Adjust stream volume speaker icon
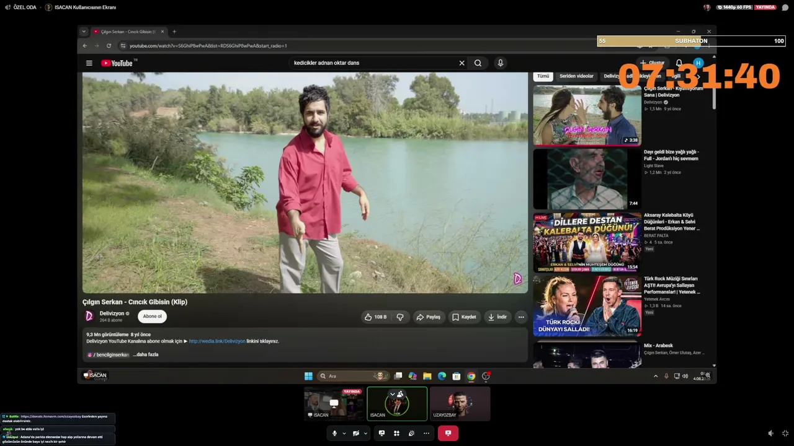This screenshot has width=794, height=446. pyautogui.click(x=771, y=434)
